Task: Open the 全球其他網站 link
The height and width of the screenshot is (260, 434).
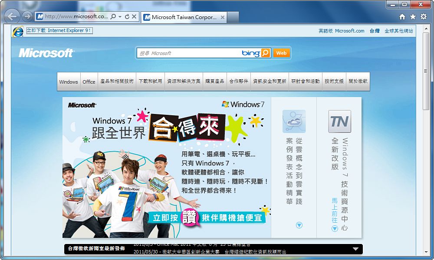Action: [x=398, y=31]
